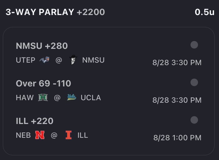Image resolution: width=219 pixels, height=160 pixels.
Task: Open the Over 69 -110 pick
Action: pyautogui.click(x=44, y=83)
